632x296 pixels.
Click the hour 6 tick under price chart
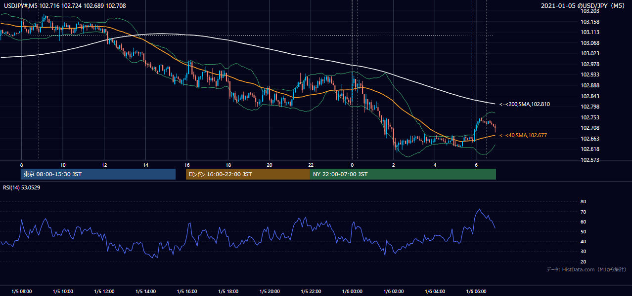476,165
